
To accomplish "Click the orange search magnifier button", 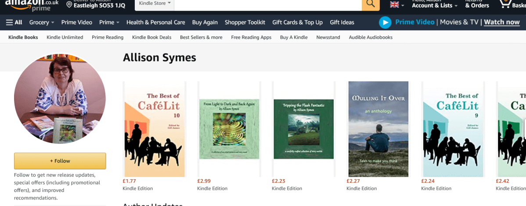I will (x=371, y=4).
